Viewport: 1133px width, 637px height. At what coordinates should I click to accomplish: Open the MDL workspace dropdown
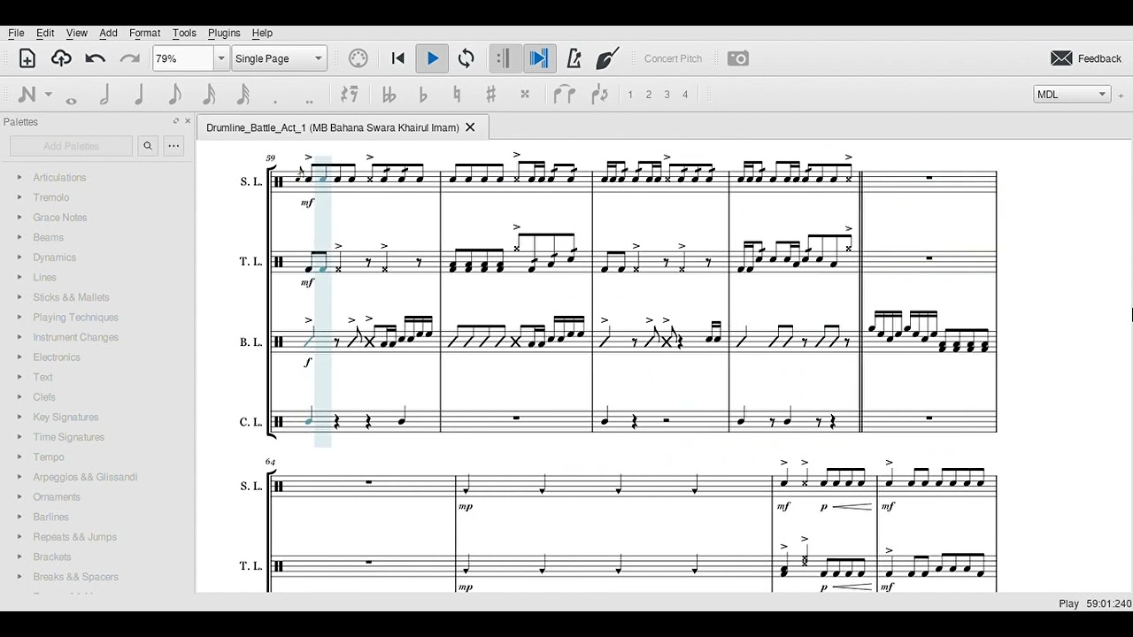coord(1072,95)
